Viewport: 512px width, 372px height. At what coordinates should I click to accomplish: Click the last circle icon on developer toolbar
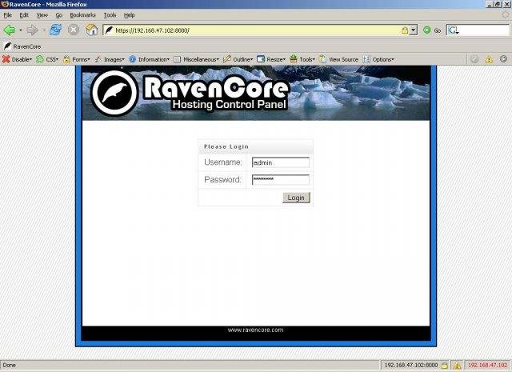[x=503, y=59]
